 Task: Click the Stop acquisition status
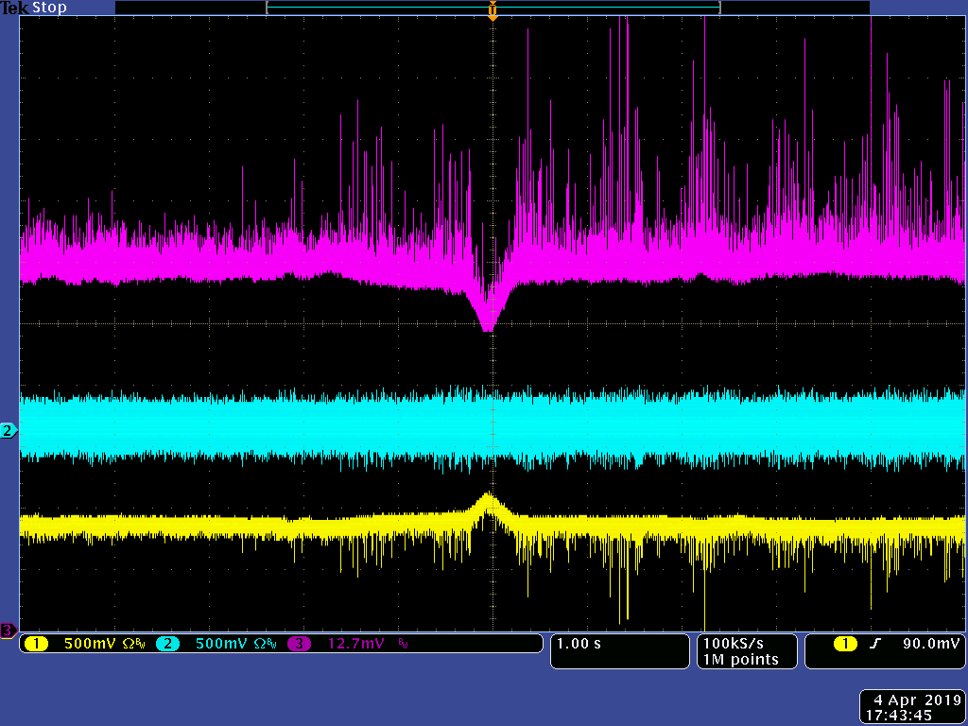[50, 8]
